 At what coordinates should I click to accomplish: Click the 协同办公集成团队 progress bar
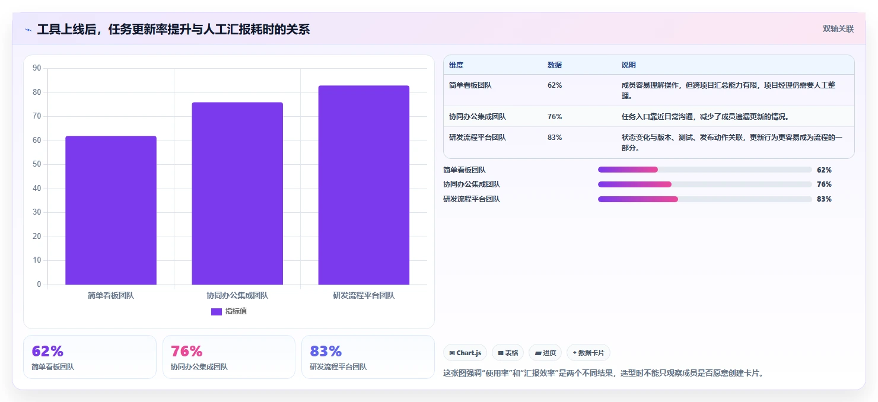705,184
